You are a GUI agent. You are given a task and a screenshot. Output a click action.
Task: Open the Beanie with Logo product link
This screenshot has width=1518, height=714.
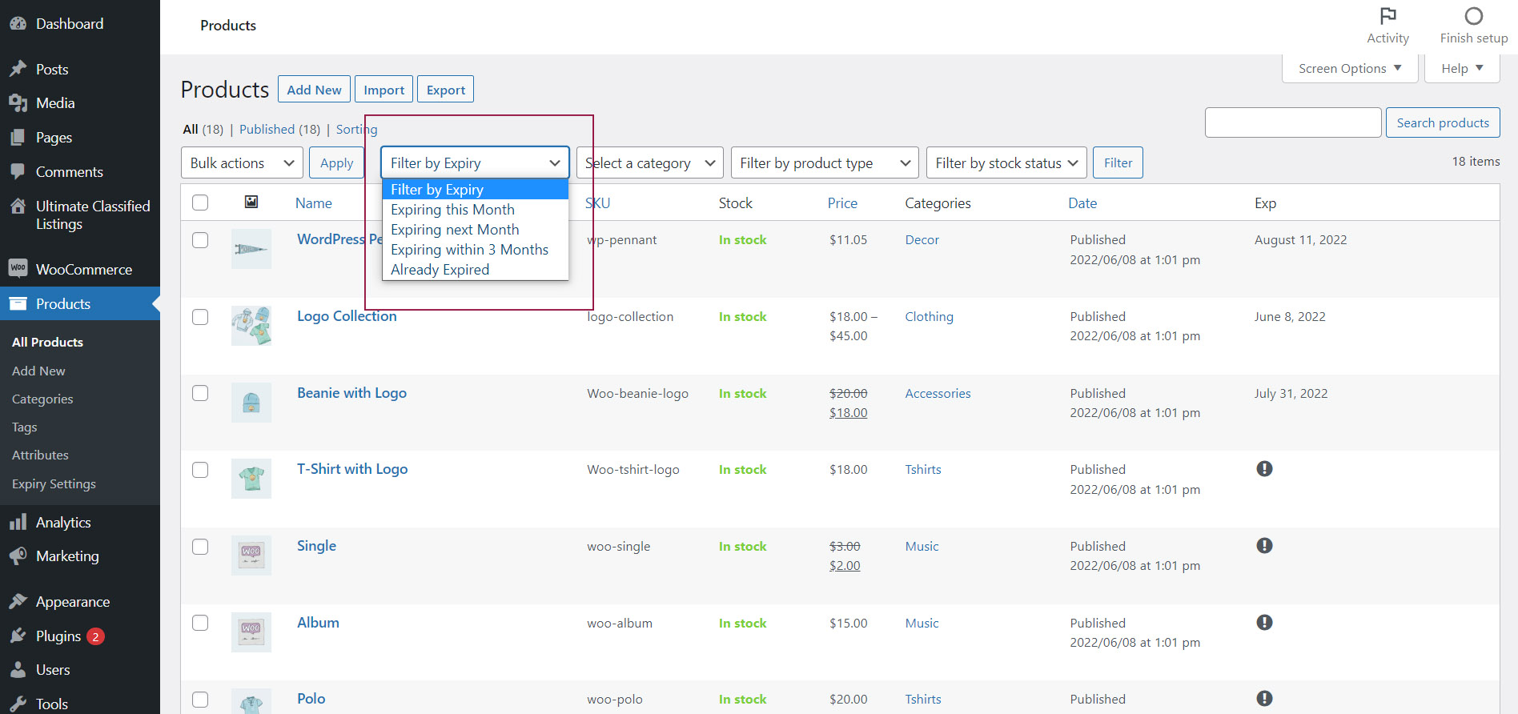pos(351,393)
